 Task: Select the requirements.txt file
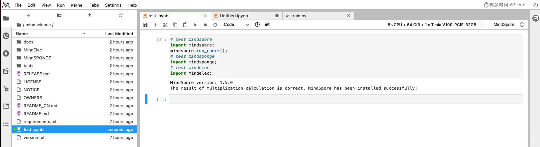point(74,121)
